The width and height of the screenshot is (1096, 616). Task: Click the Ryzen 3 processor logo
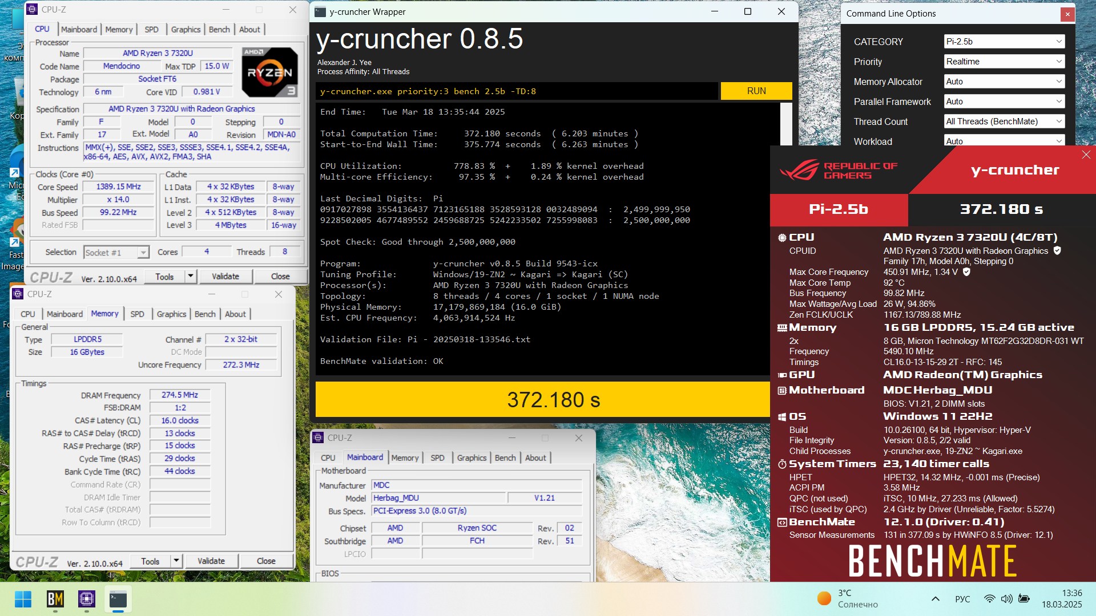click(269, 72)
